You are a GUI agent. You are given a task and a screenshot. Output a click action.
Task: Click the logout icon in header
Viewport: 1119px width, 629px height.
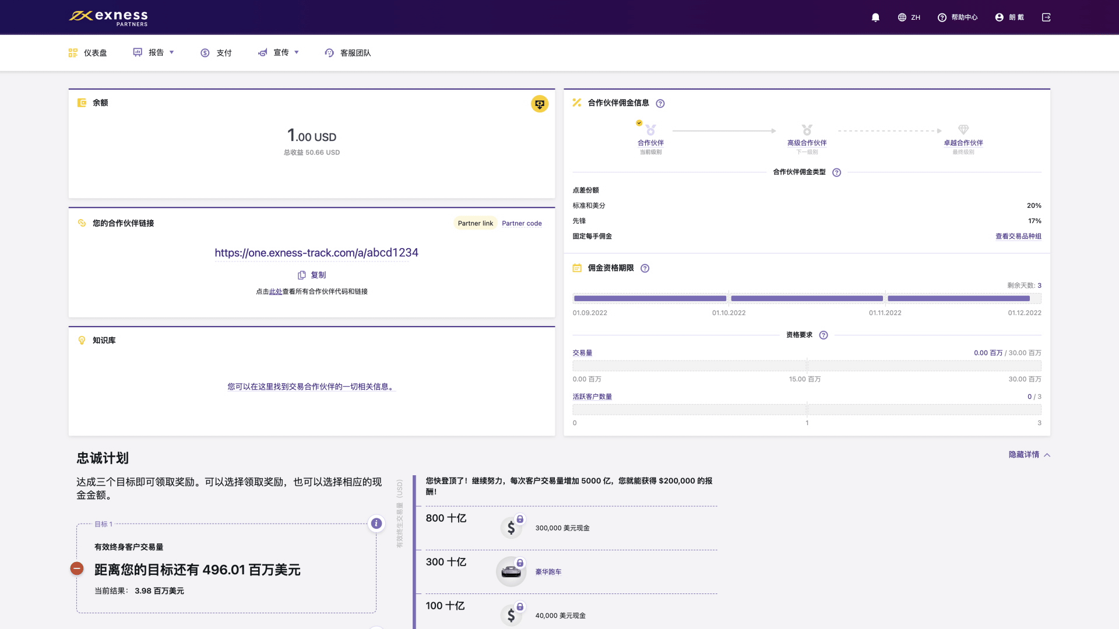tap(1046, 17)
